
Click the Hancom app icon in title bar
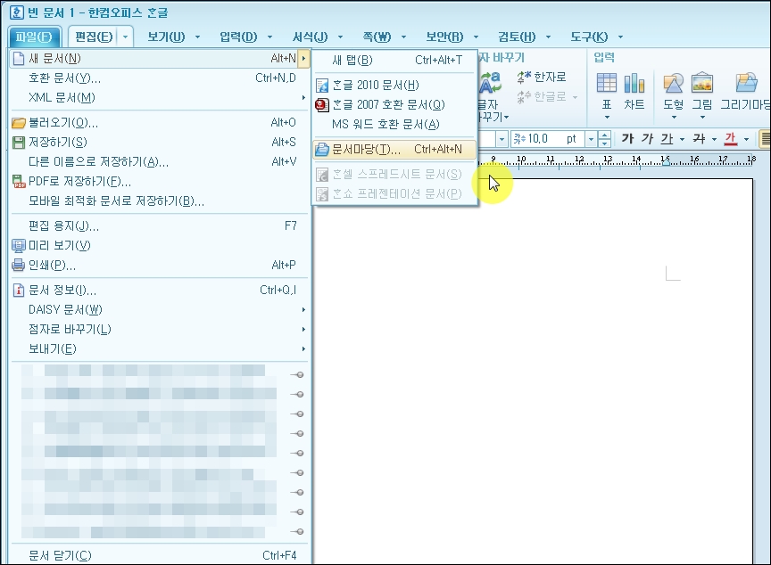[x=17, y=12]
